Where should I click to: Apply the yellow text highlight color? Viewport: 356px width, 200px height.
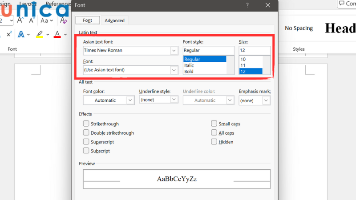pos(40,34)
